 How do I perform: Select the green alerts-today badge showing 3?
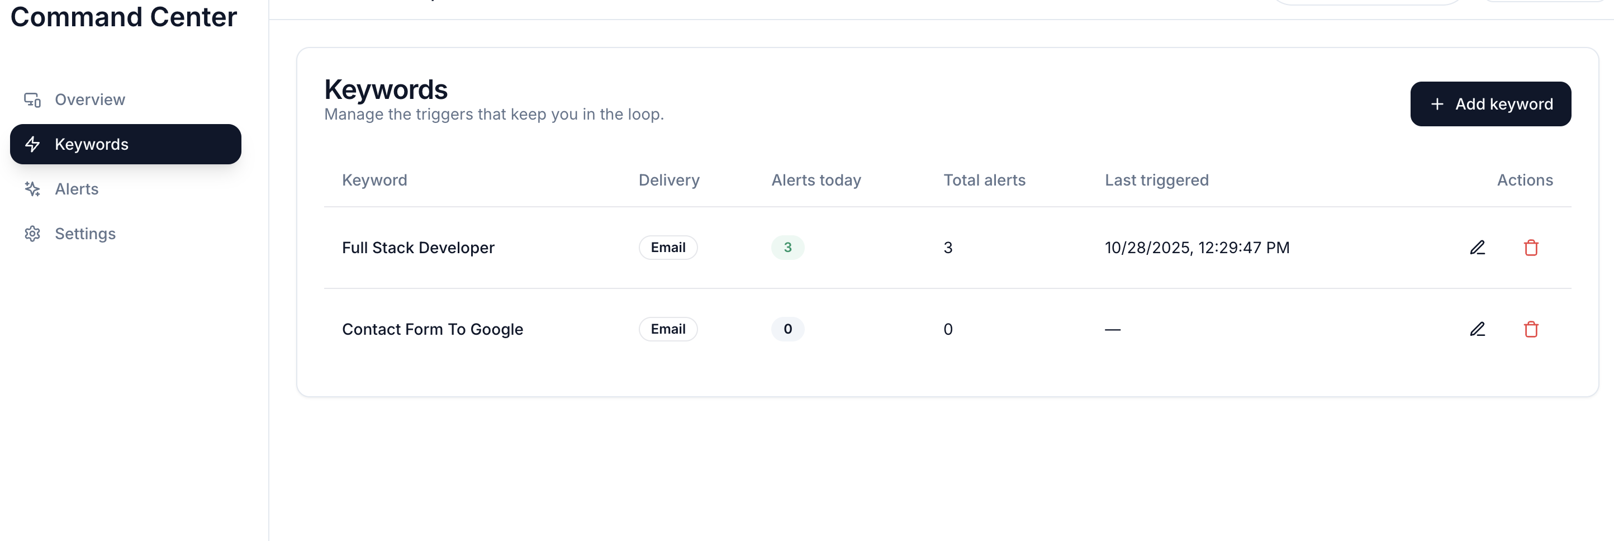pyautogui.click(x=787, y=247)
